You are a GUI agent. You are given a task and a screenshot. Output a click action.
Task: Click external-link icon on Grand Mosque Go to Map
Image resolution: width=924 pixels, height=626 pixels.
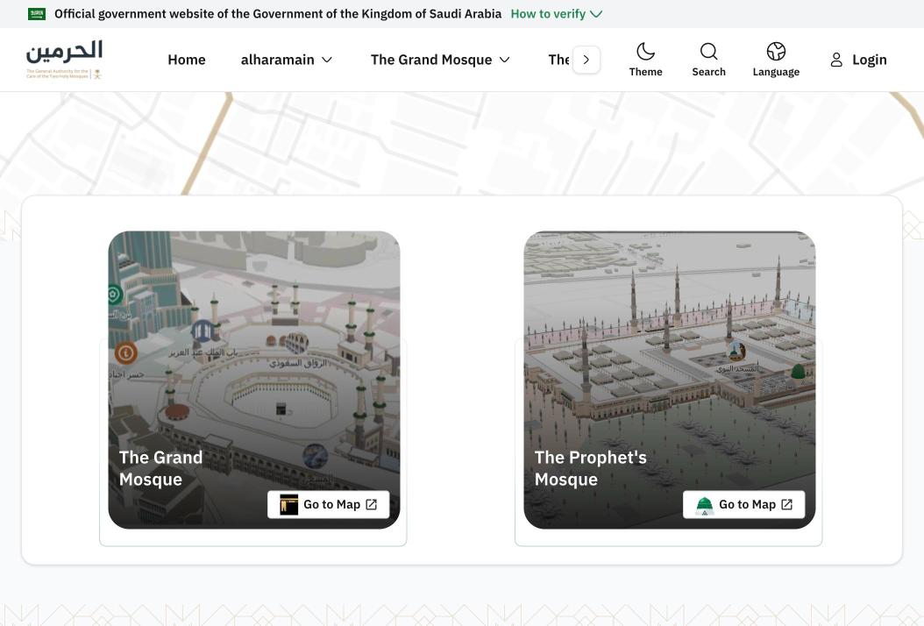[371, 505]
